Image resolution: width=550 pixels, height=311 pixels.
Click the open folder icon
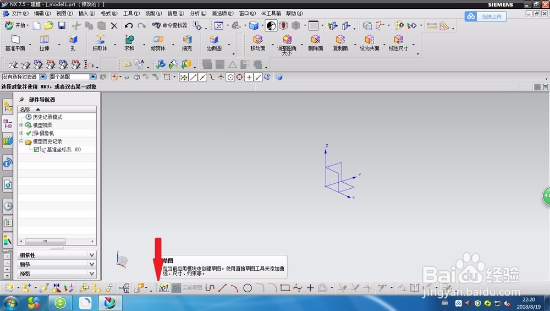[x=49, y=25]
